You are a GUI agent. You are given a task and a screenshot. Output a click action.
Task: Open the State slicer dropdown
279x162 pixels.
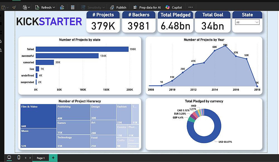tap(247, 22)
